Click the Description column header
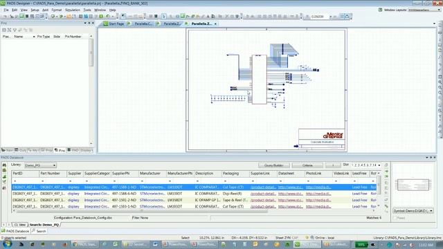 [208, 174]
